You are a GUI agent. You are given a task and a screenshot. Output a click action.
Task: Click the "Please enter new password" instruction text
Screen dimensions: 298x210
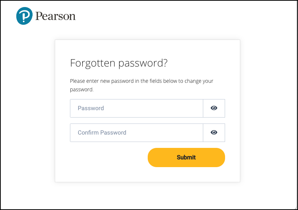pyautogui.click(x=141, y=81)
